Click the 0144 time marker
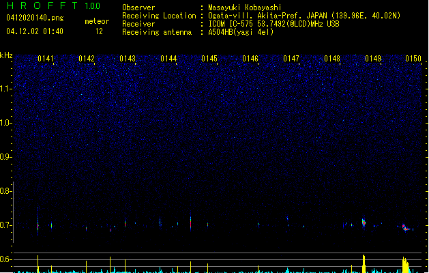 point(168,59)
